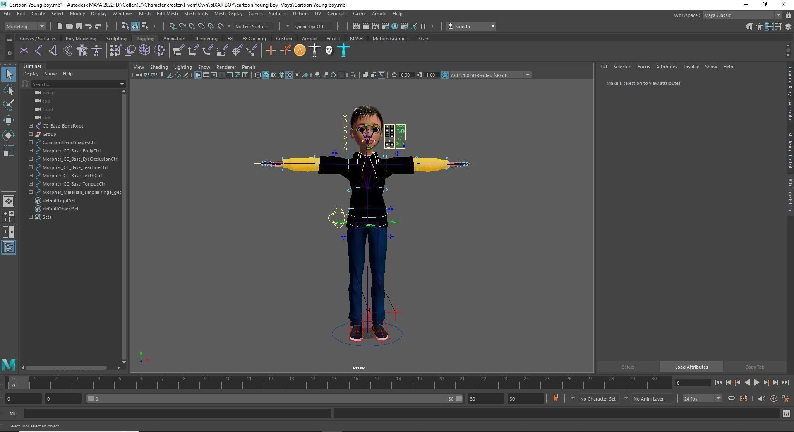Expand the CC_Base_BoneRoot node
This screenshot has height=432, width=794.
pos(31,125)
